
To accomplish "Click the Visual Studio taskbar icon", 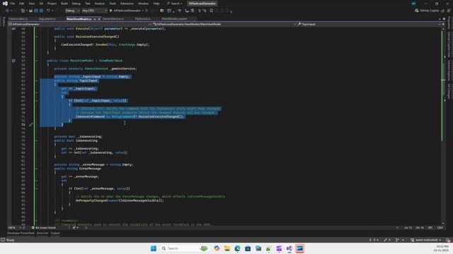I will click(x=289, y=248).
